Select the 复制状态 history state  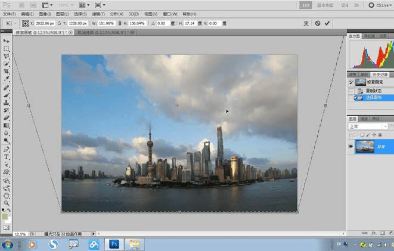tap(374, 91)
